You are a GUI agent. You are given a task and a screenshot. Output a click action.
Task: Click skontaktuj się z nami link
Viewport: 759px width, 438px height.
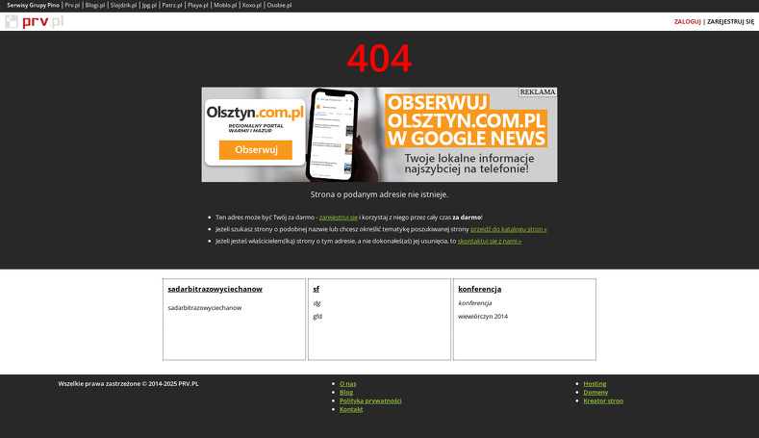(x=490, y=241)
